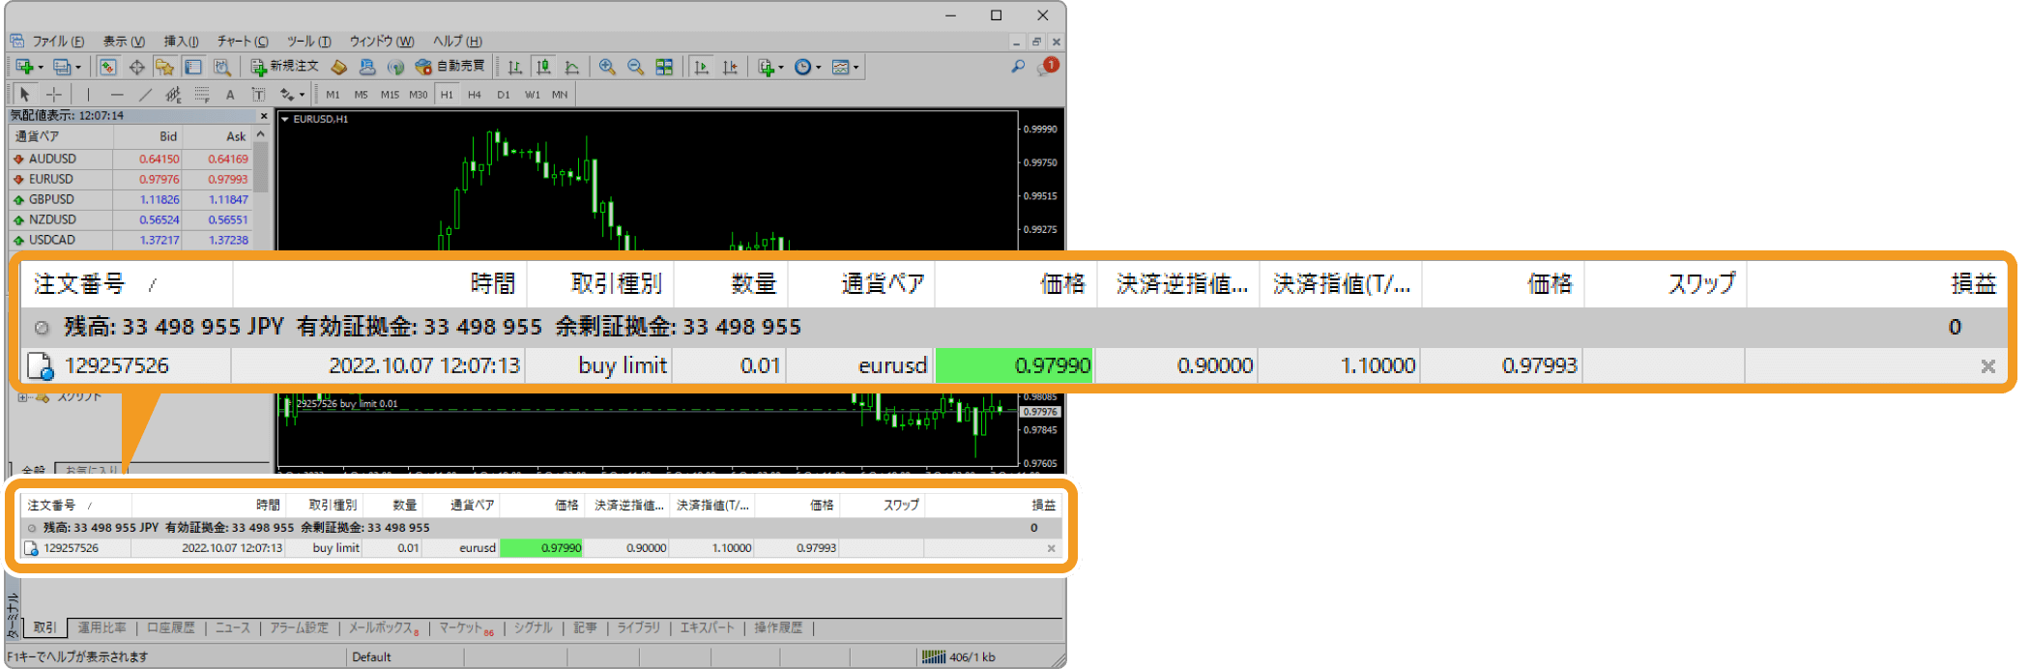Viewport: 2030px width, 669px height.
Task: Select the vertical line drawing tool
Action: (88, 94)
